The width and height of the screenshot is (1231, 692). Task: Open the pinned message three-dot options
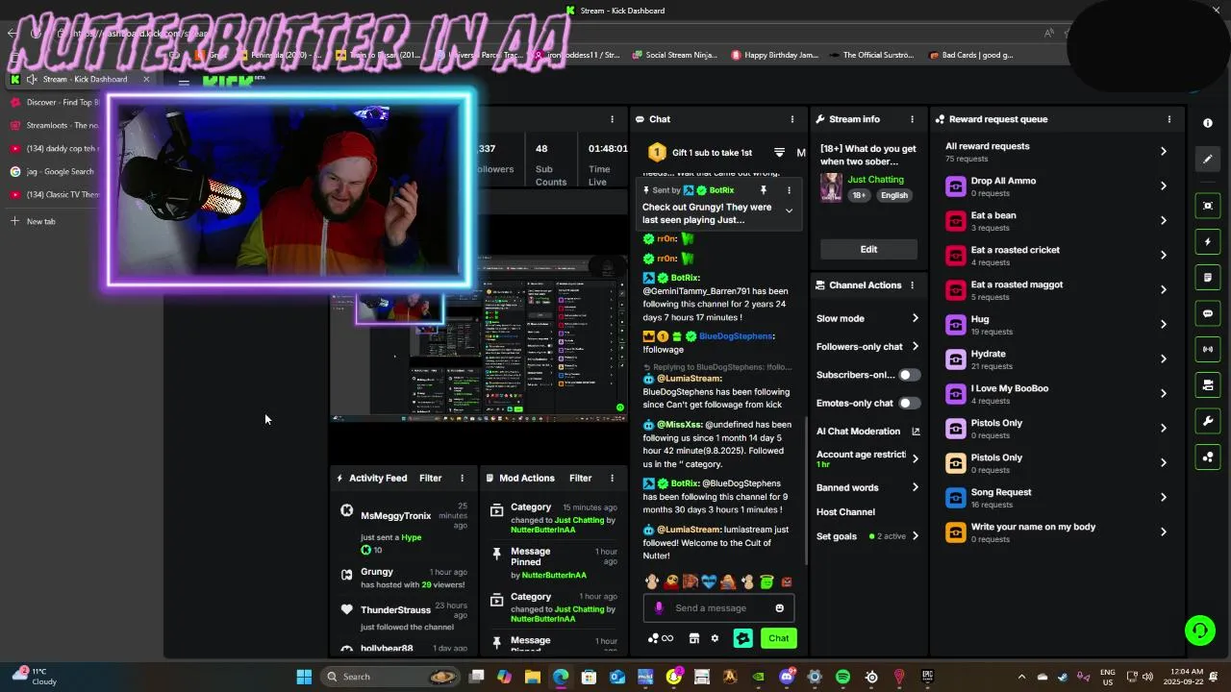tap(789, 190)
